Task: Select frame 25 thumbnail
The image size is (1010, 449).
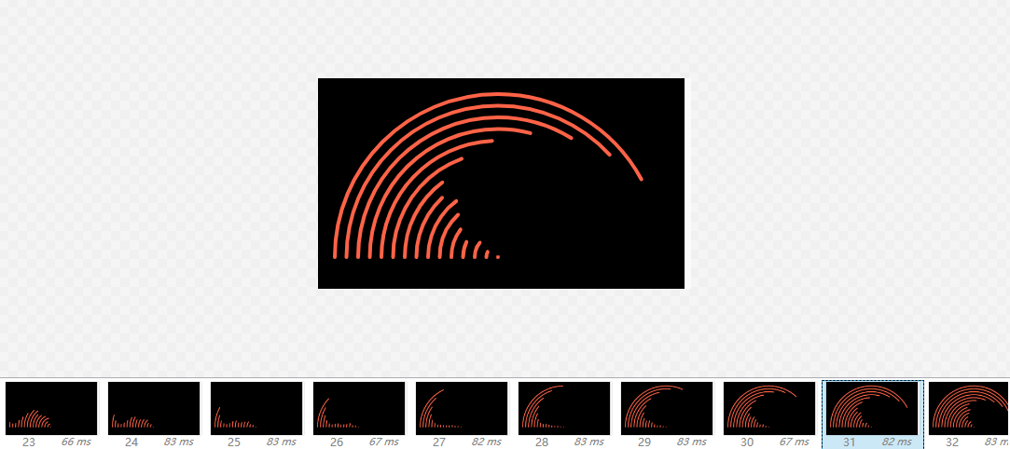Action: (x=256, y=408)
